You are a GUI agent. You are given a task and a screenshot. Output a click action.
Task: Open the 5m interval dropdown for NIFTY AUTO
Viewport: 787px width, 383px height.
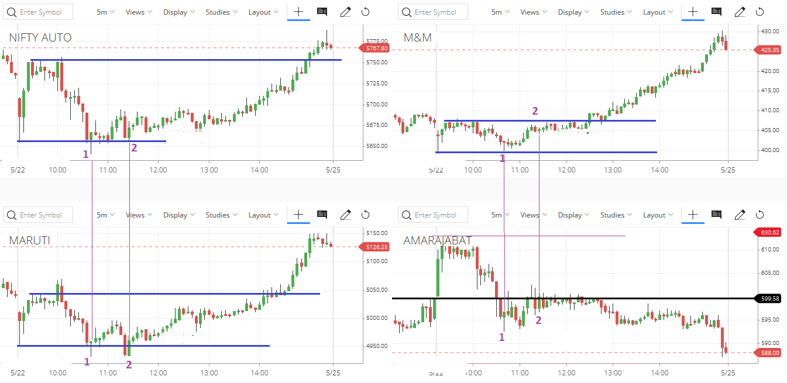point(105,12)
